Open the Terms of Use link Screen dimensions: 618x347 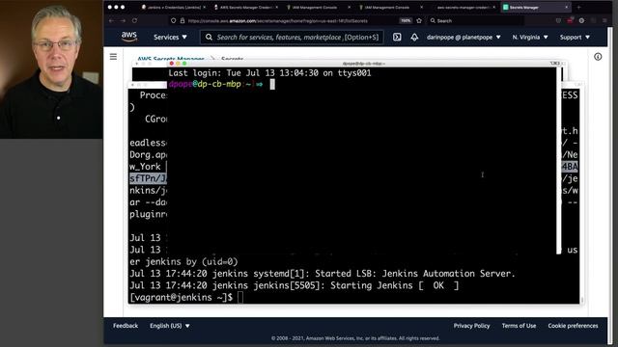coord(519,326)
